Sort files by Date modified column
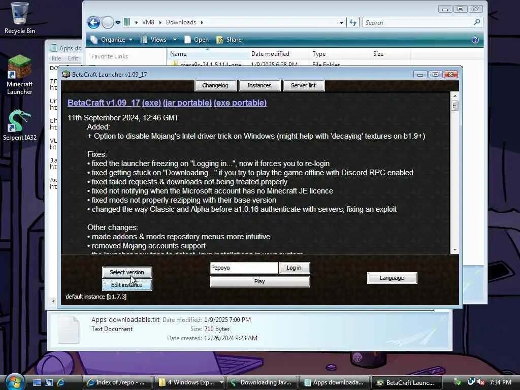This screenshot has width=520, height=390. tap(279, 54)
